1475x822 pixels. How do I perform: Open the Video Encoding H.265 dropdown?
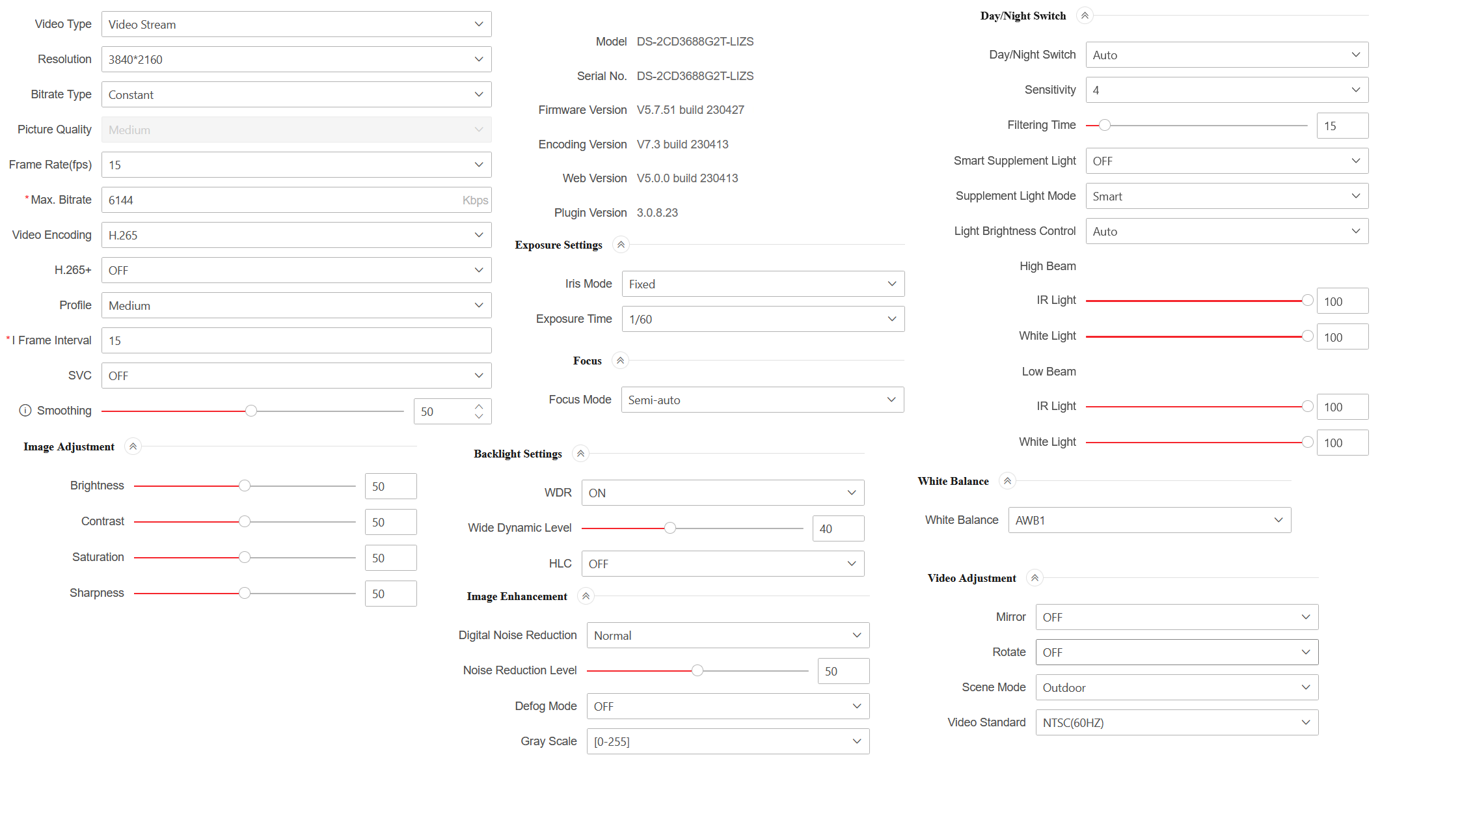pyautogui.click(x=296, y=235)
